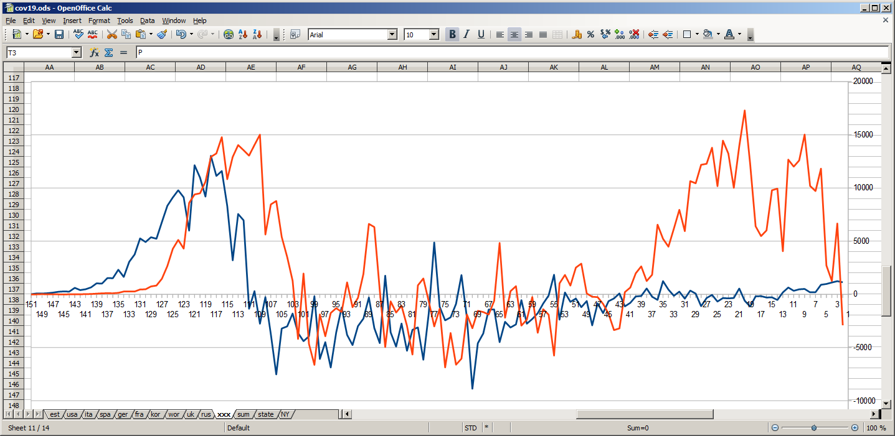The width and height of the screenshot is (895, 436).
Task: Set Justified alignment
Action: point(542,34)
